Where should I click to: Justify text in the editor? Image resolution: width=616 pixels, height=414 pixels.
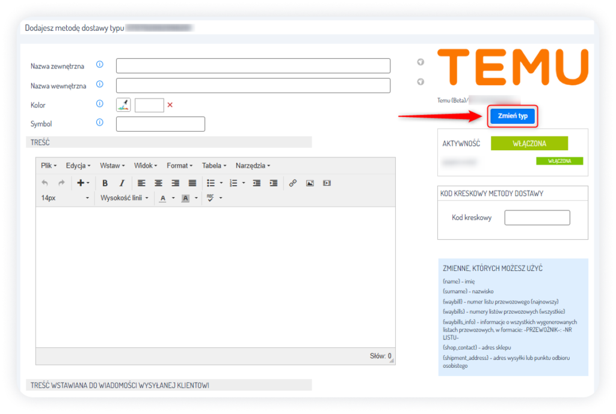coord(192,183)
